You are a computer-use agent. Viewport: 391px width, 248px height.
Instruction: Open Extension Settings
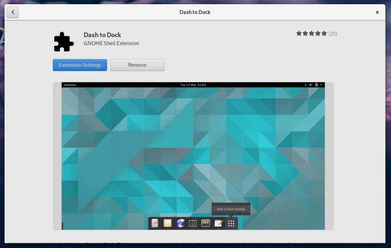click(x=79, y=65)
